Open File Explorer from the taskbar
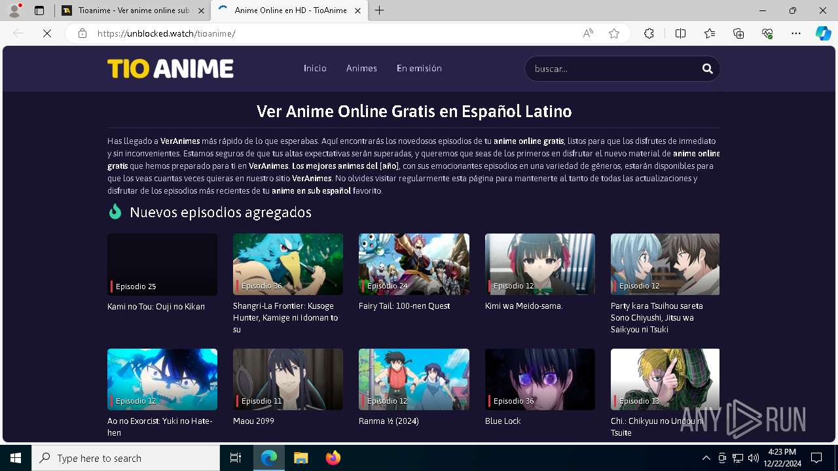The width and height of the screenshot is (838, 471). (x=301, y=458)
